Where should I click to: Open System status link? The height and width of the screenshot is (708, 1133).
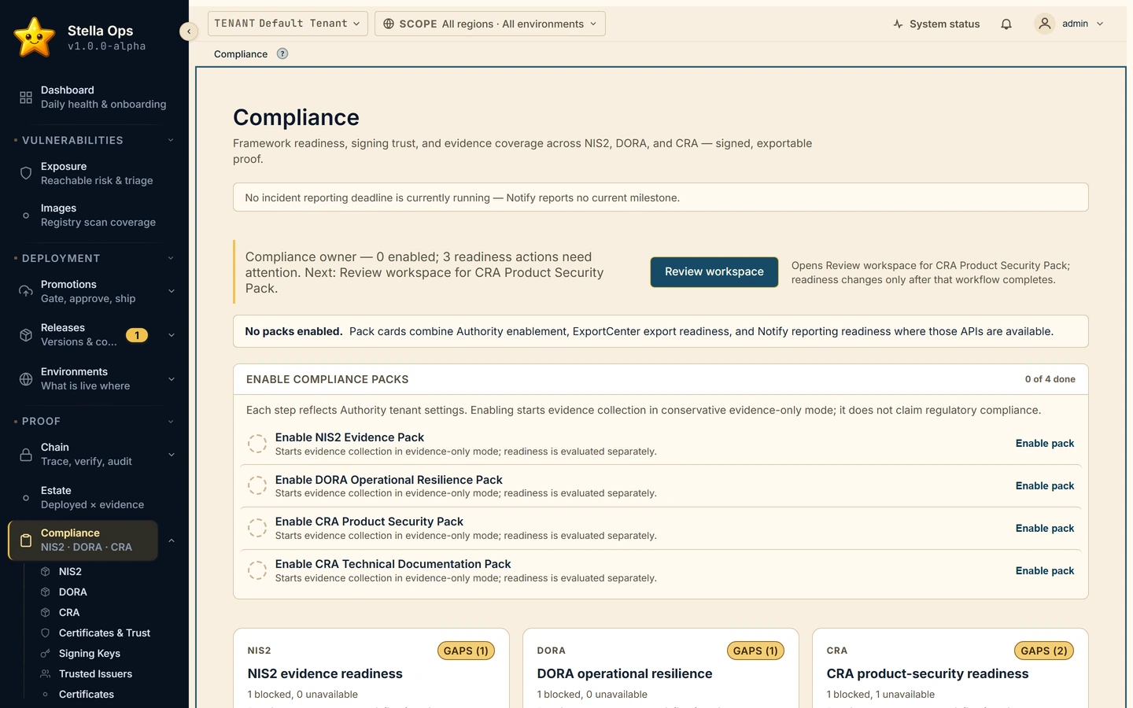coord(936,24)
